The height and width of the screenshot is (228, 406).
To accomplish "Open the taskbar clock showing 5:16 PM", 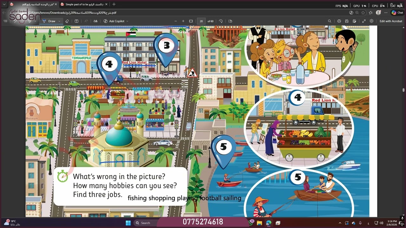I will (392, 223).
